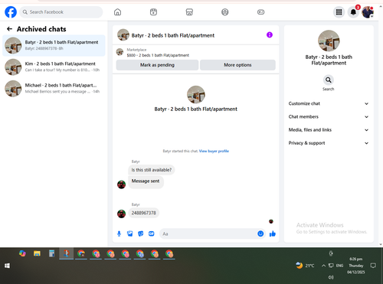Select the Batyr archived chat row

[54, 45]
